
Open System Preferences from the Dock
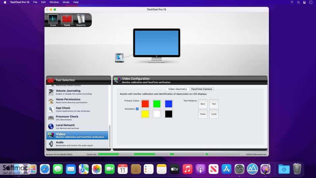240,169
